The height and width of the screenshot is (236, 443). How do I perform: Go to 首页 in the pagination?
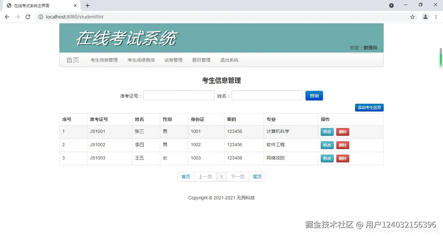coord(186,177)
